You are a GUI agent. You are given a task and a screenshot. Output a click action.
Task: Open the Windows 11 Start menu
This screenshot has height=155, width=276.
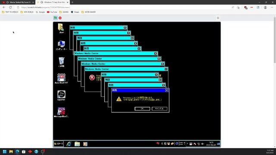[x=5, y=152]
